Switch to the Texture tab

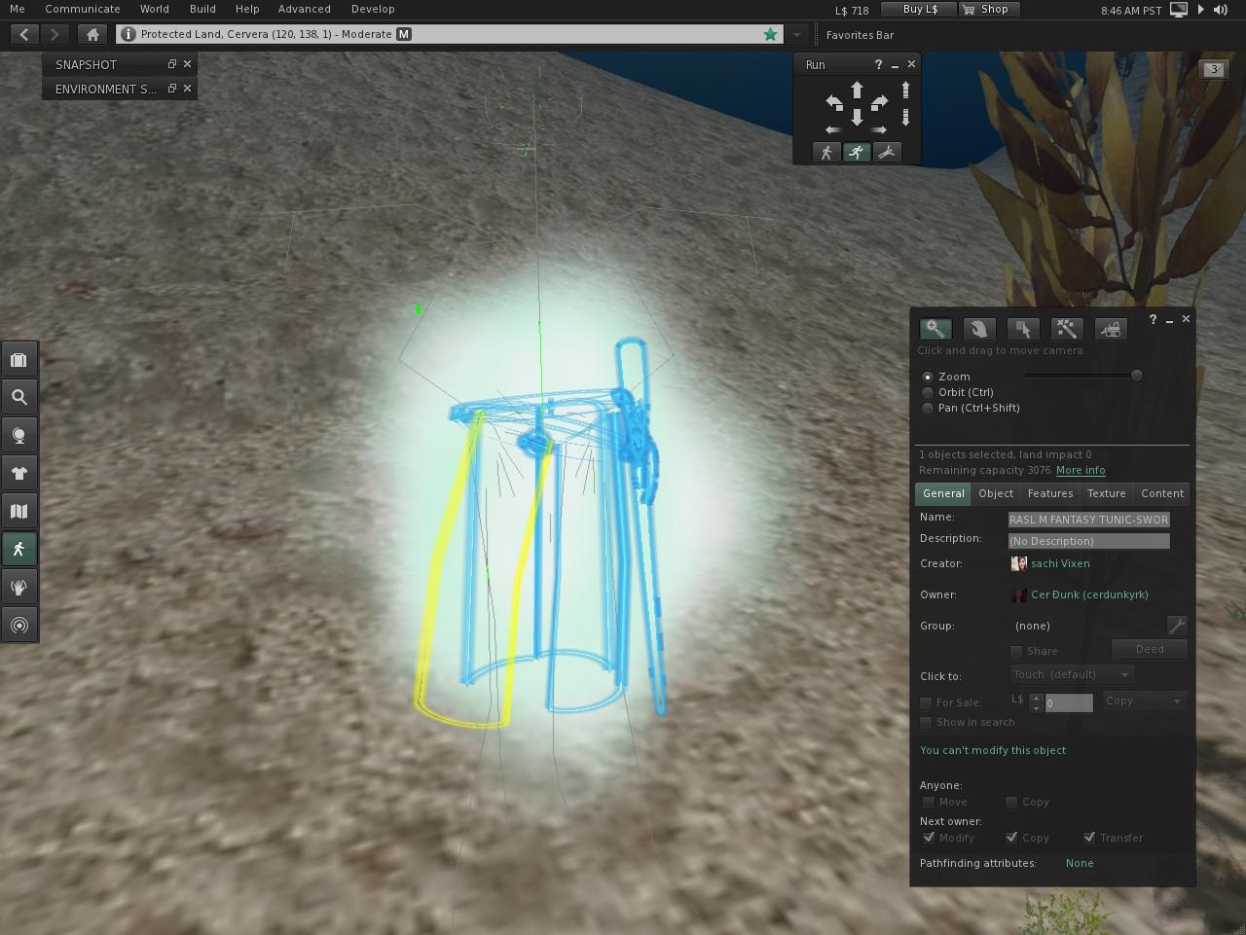tap(1106, 493)
